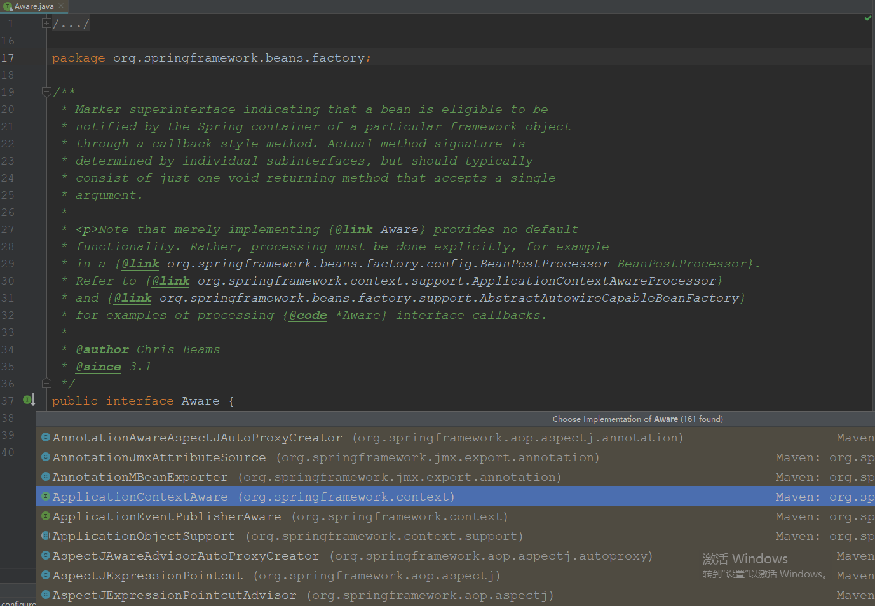
Task: Close the Aware.java editor tab
Action: (x=62, y=6)
